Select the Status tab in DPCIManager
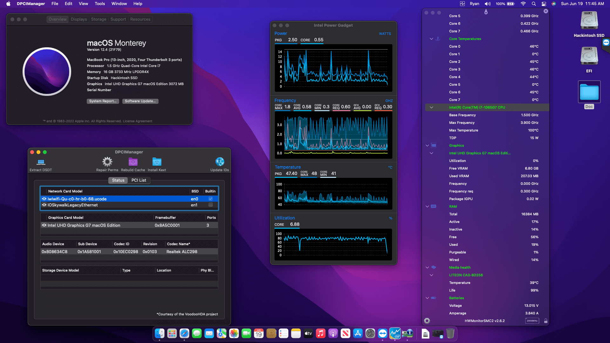 tap(118, 180)
